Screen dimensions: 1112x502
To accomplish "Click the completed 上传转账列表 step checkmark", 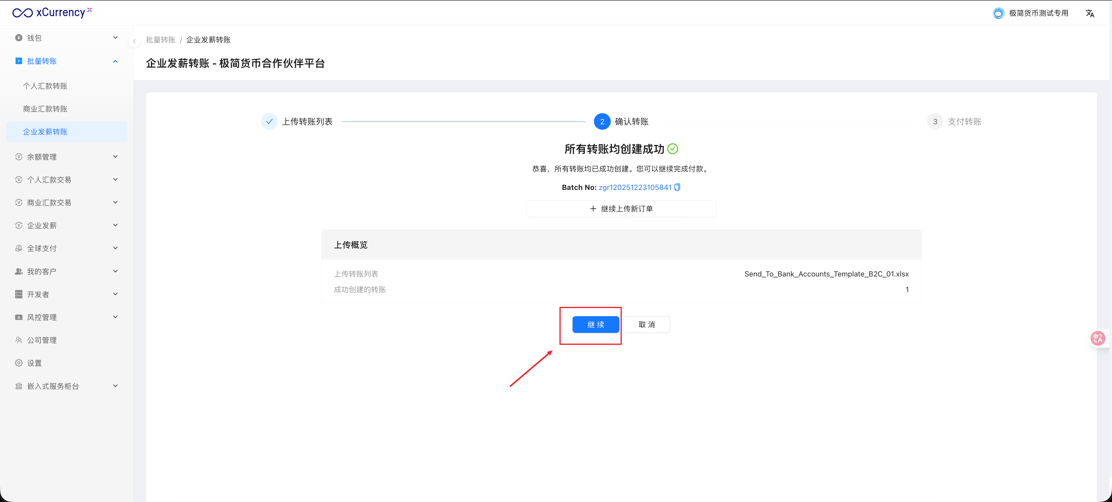I will pos(269,122).
